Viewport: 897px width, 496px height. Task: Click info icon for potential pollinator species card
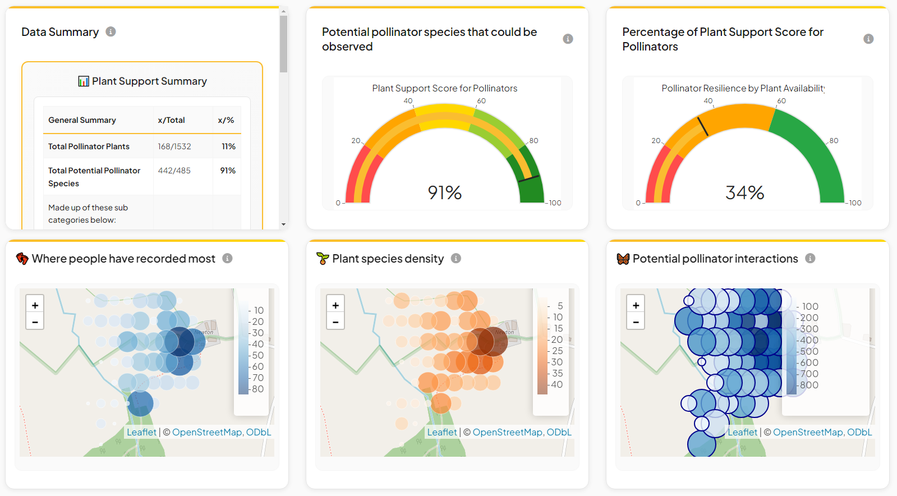pos(568,39)
